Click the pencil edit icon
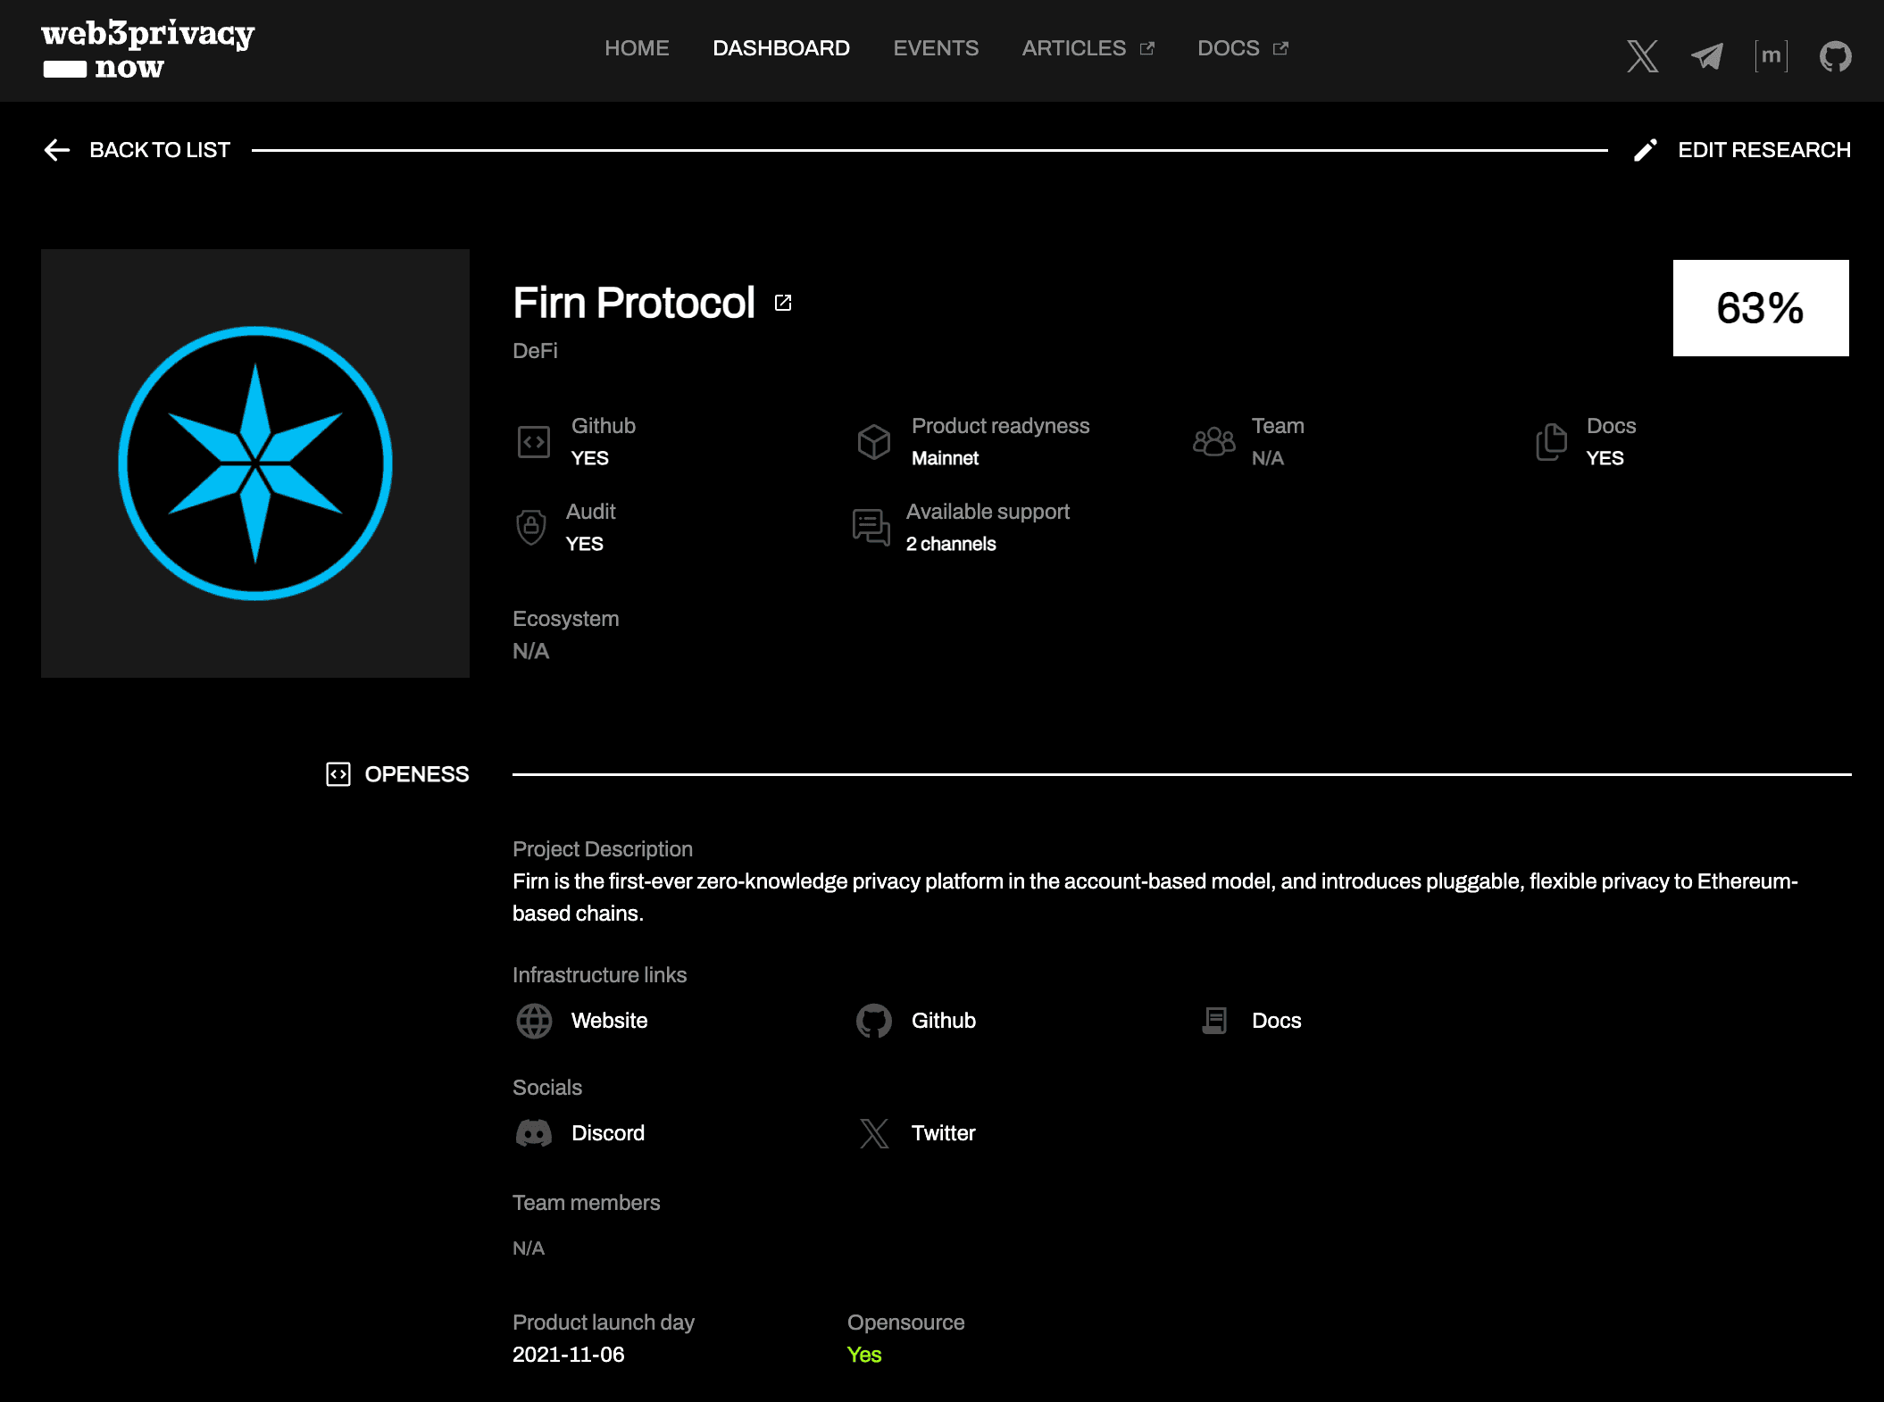Image resolution: width=1884 pixels, height=1402 pixels. click(1645, 150)
